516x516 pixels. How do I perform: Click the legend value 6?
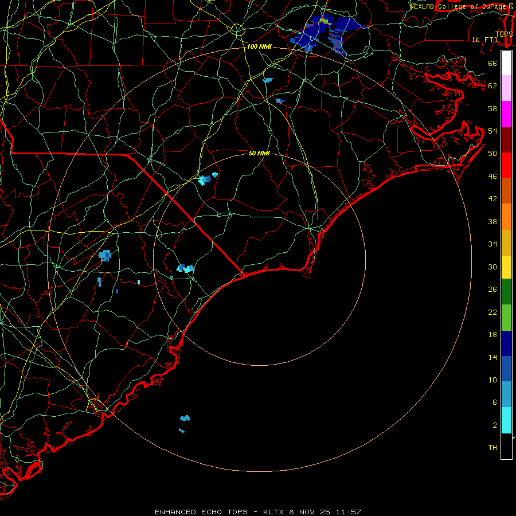tap(494, 402)
